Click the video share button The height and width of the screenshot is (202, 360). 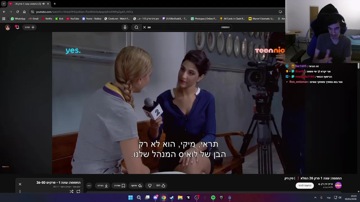click(136, 185)
